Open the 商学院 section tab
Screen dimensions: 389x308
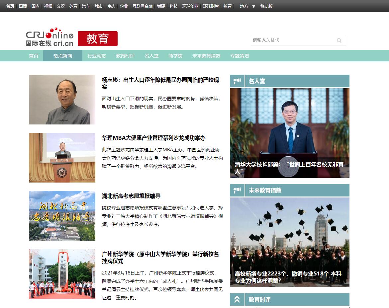pyautogui.click(x=175, y=56)
